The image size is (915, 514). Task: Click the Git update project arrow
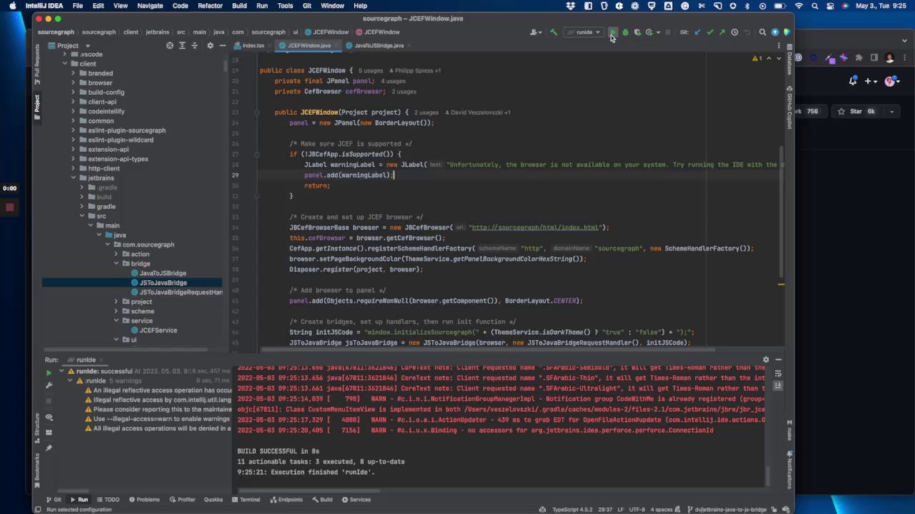[698, 32]
